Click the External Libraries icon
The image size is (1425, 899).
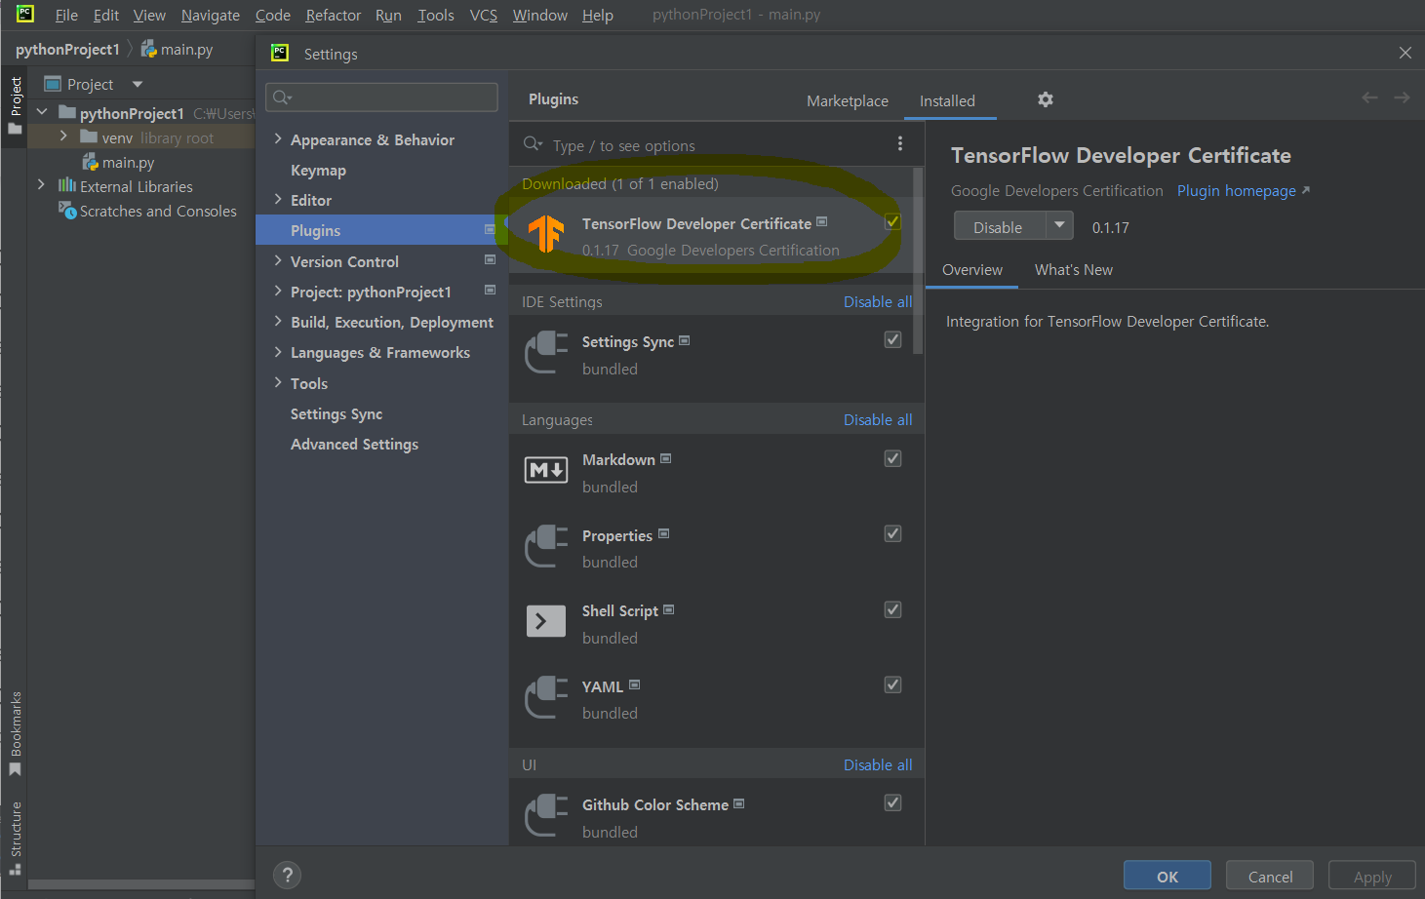click(x=67, y=185)
